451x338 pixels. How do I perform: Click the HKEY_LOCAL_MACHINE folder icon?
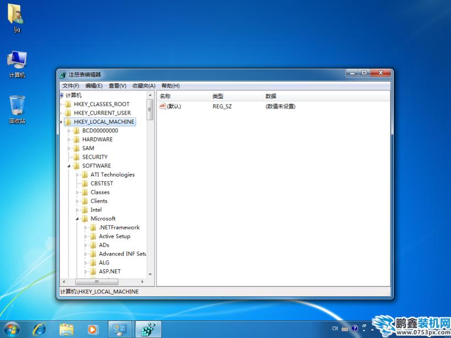68,122
